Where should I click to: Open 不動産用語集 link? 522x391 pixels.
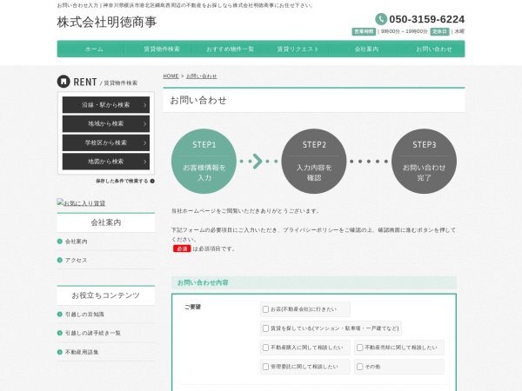coord(82,352)
